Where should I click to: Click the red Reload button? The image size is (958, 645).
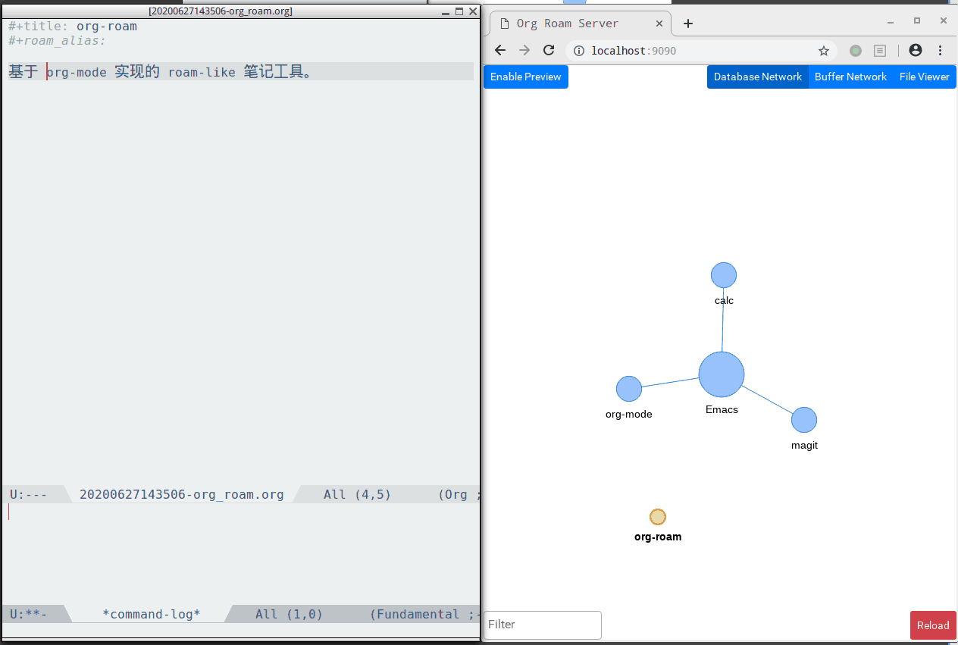click(933, 625)
